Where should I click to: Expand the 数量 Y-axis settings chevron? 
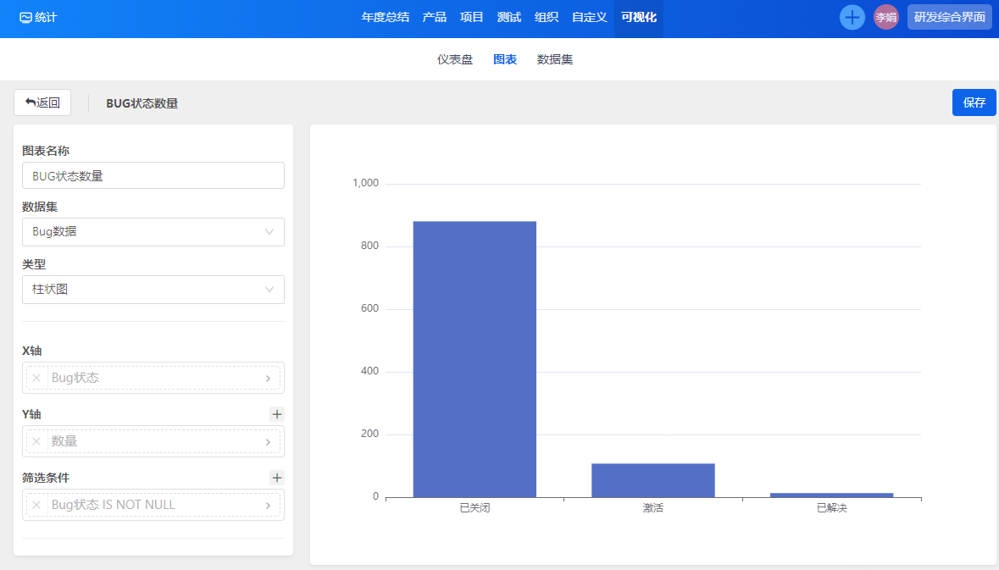269,442
